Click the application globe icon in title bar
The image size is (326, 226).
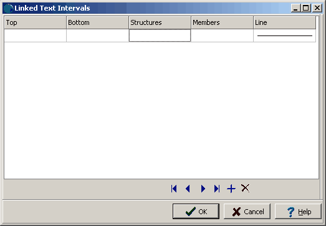(8, 8)
